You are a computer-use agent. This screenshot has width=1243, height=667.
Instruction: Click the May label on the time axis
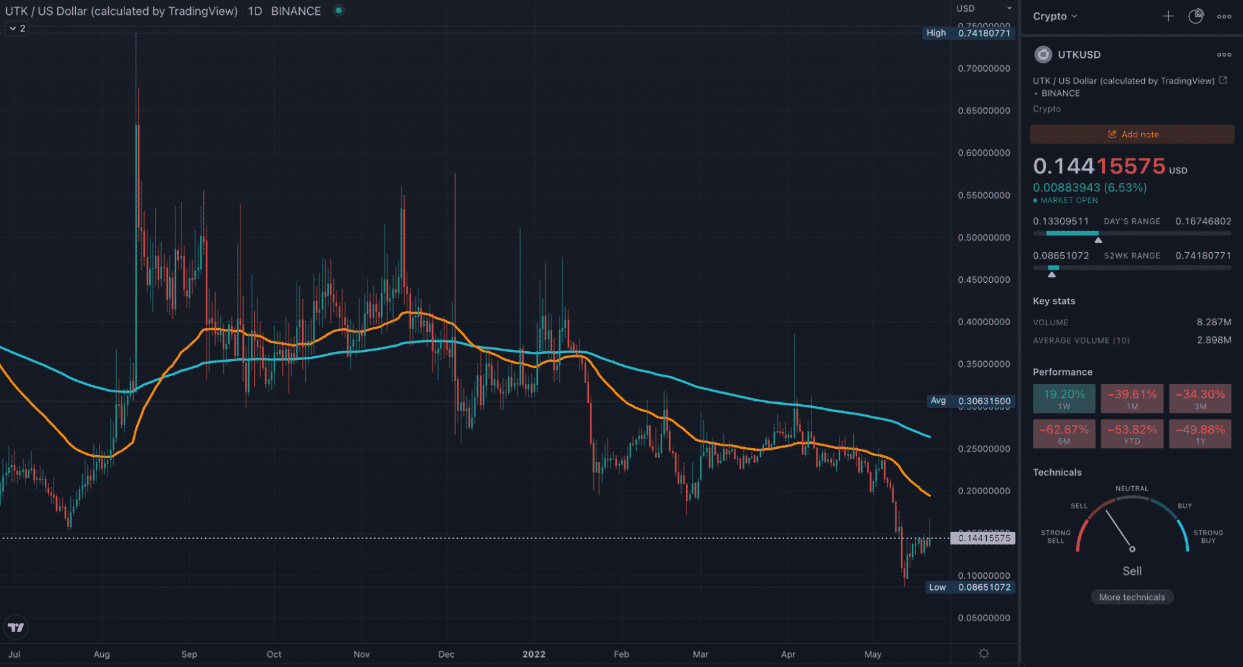(873, 654)
